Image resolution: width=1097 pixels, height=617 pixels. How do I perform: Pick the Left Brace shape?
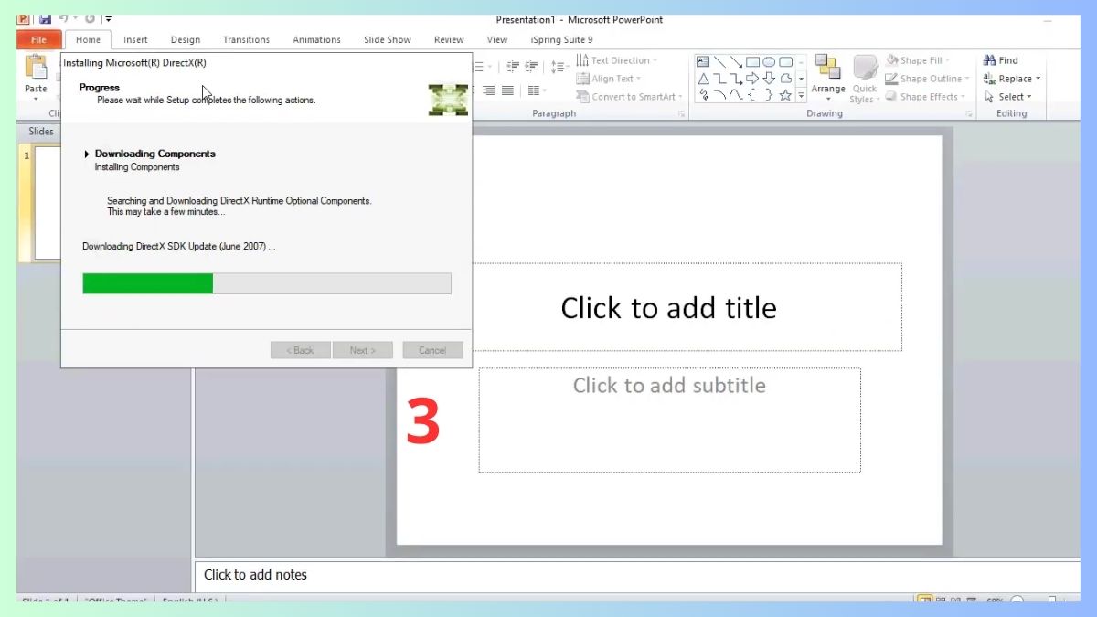(751, 95)
